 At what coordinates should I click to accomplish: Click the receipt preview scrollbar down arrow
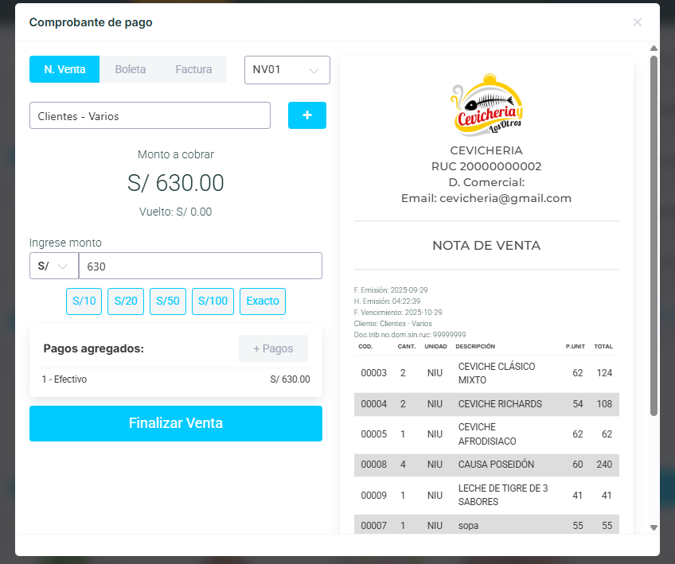pos(654,527)
